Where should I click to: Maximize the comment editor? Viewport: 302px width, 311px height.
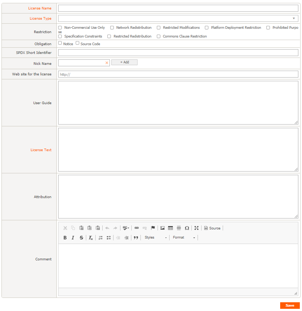tap(196, 228)
